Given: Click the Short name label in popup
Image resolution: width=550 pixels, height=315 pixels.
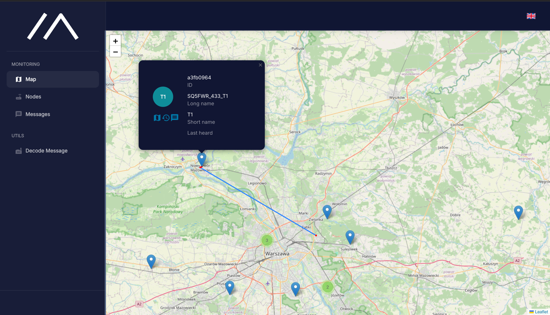Looking at the screenshot, I should pos(201,122).
